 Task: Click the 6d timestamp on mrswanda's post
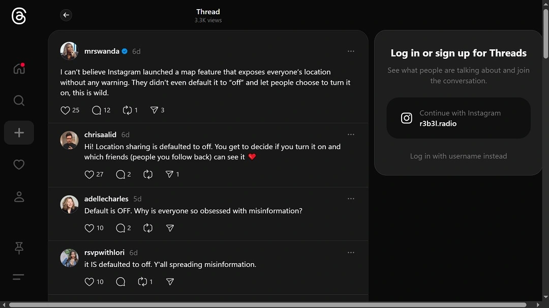136,51
